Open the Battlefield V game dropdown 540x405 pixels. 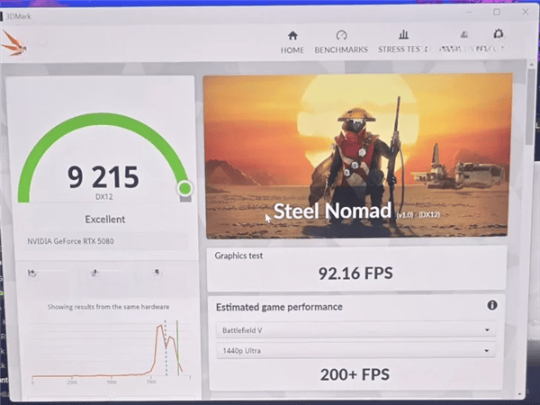click(355, 330)
